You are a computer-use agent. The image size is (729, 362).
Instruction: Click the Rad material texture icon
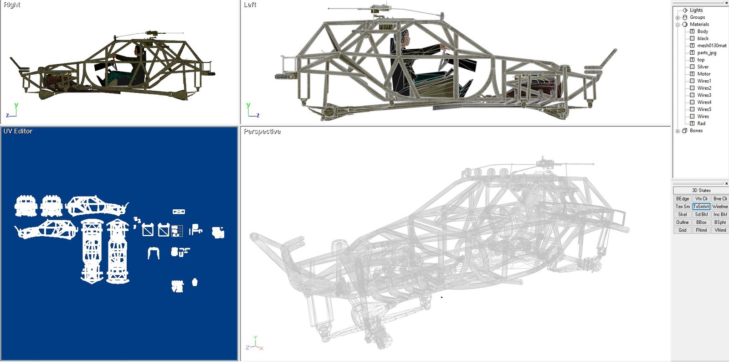692,124
